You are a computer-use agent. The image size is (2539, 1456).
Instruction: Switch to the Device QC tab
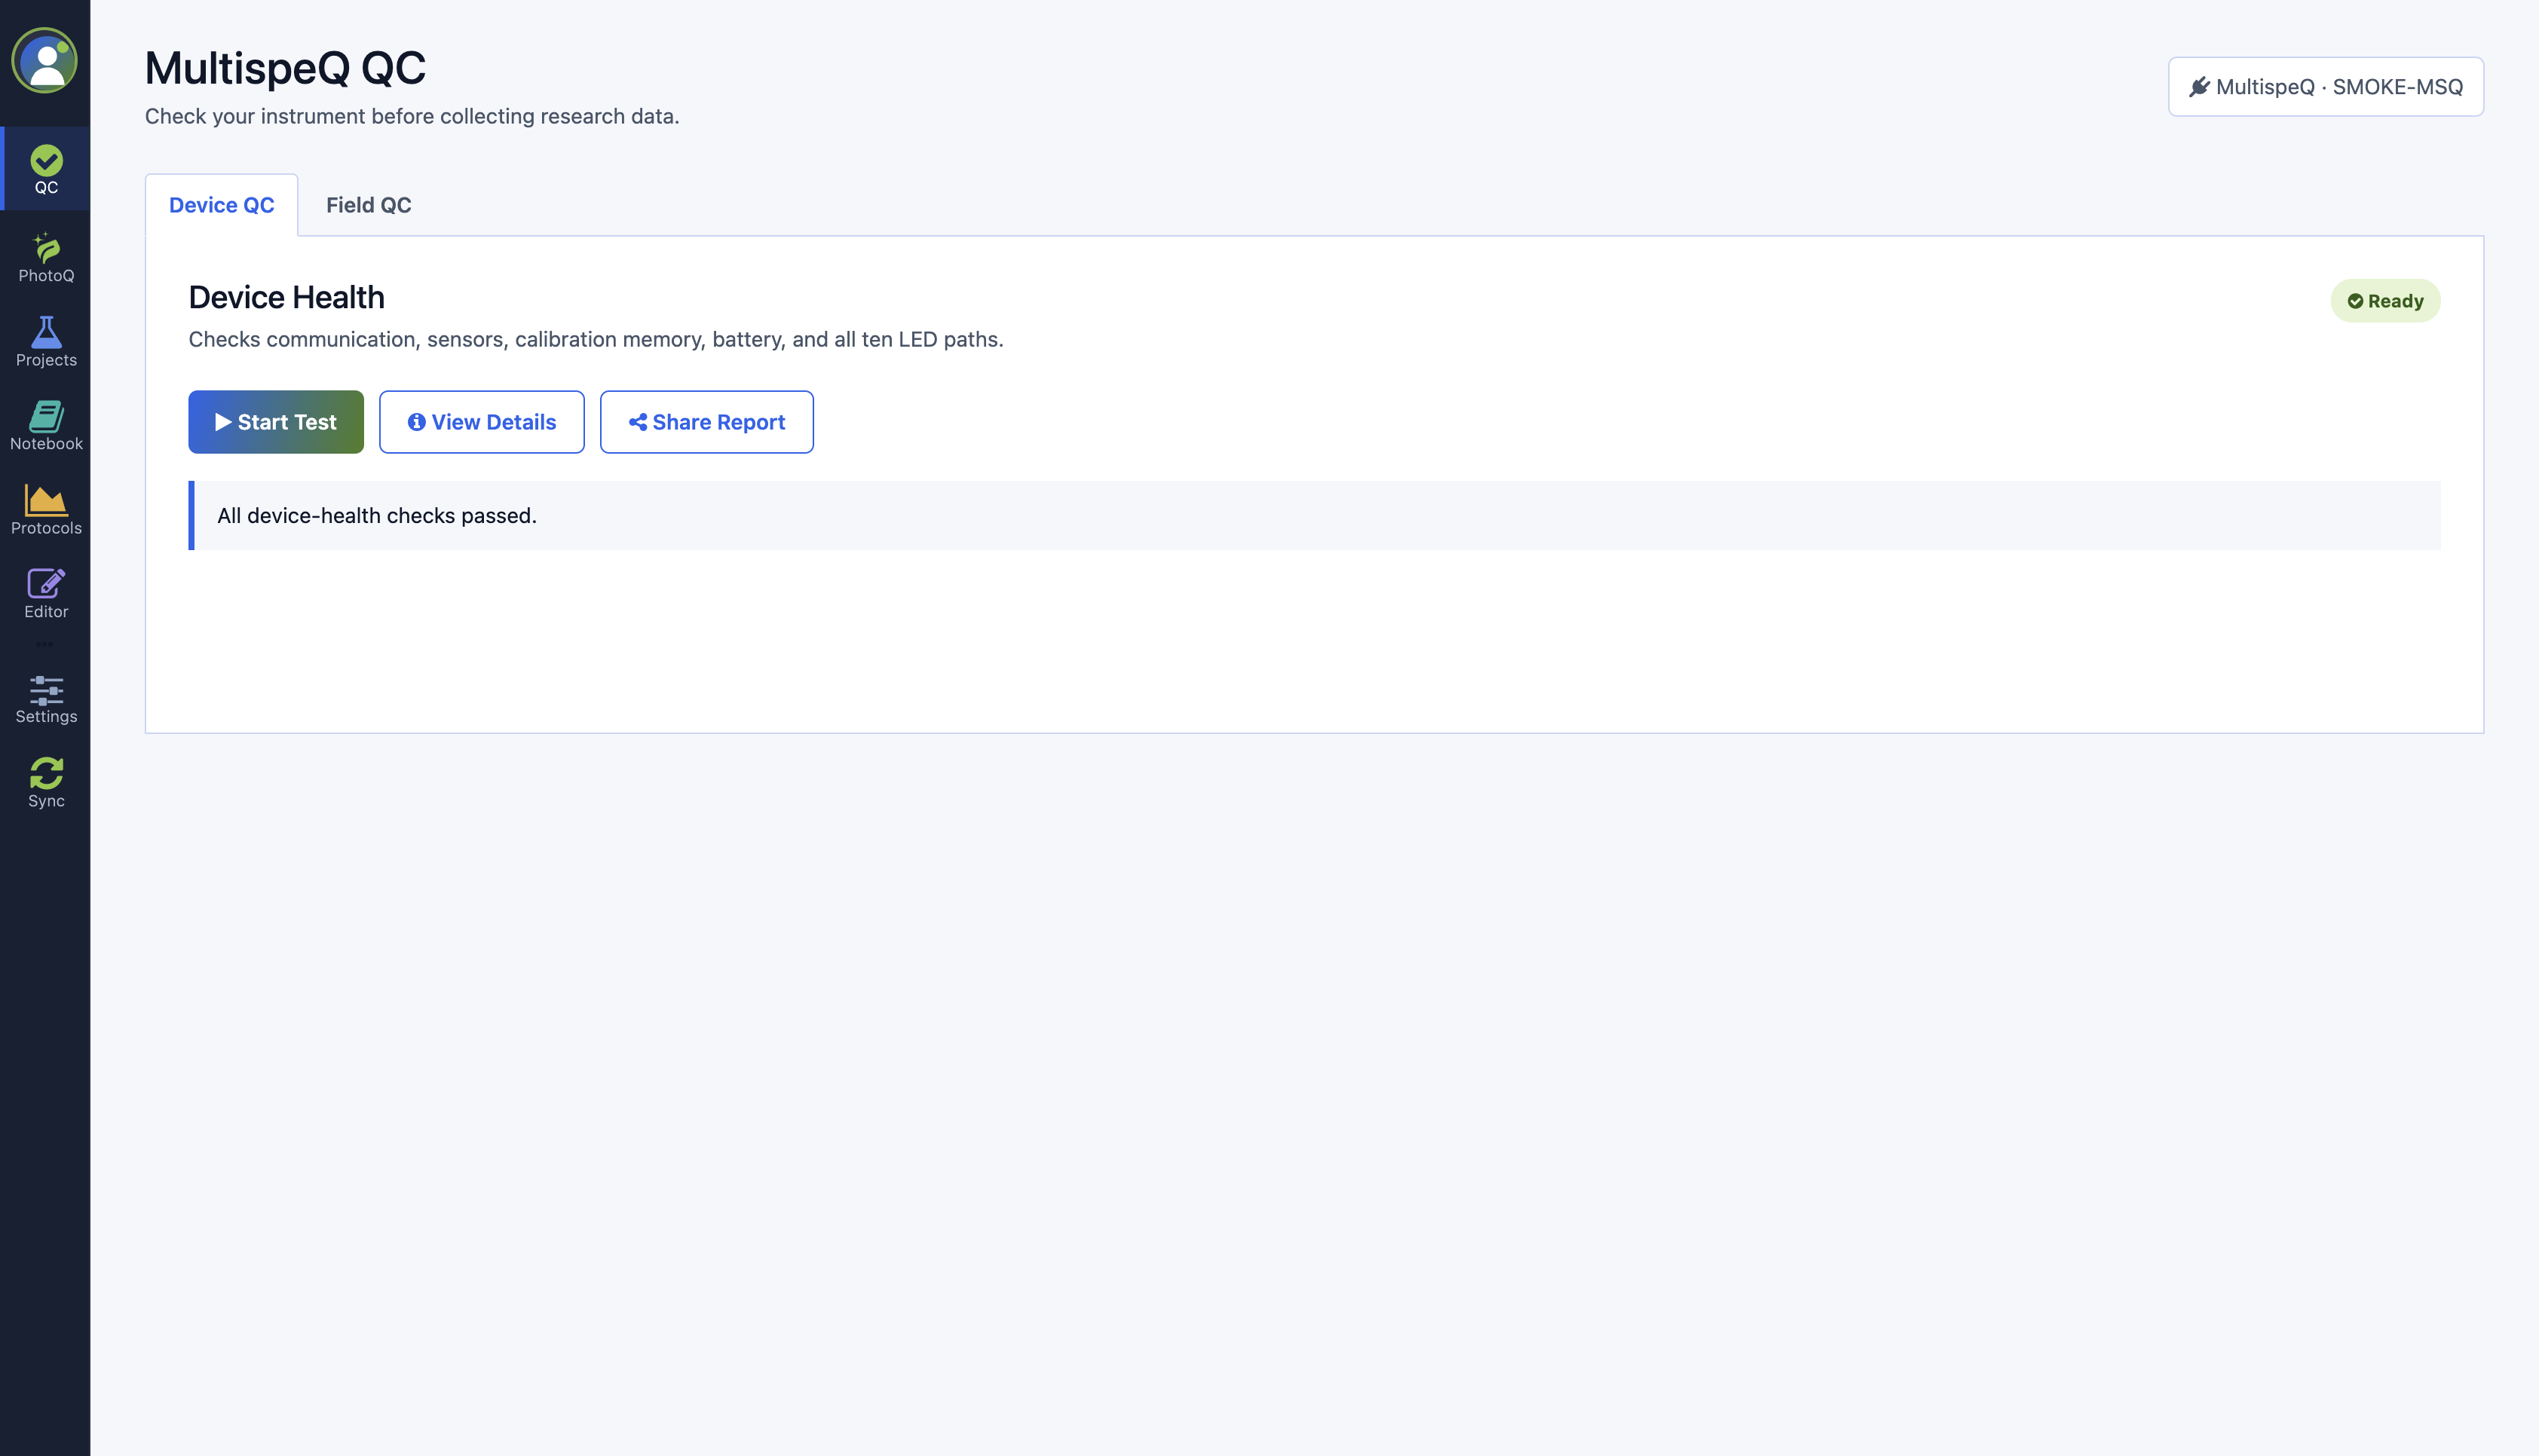[x=221, y=205]
